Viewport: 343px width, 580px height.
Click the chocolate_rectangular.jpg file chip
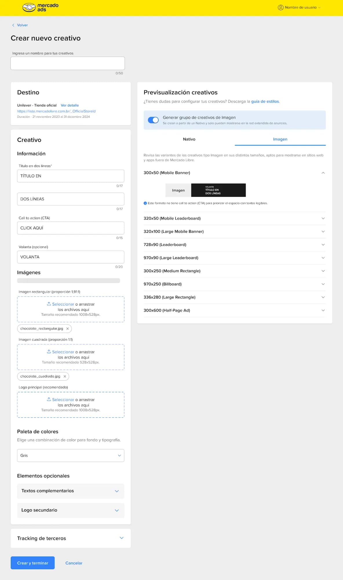[44, 328]
